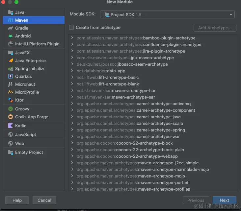Click the Project SDK folder icon in dropdown
Viewport: 241px width, 211px height.
tap(107, 14)
